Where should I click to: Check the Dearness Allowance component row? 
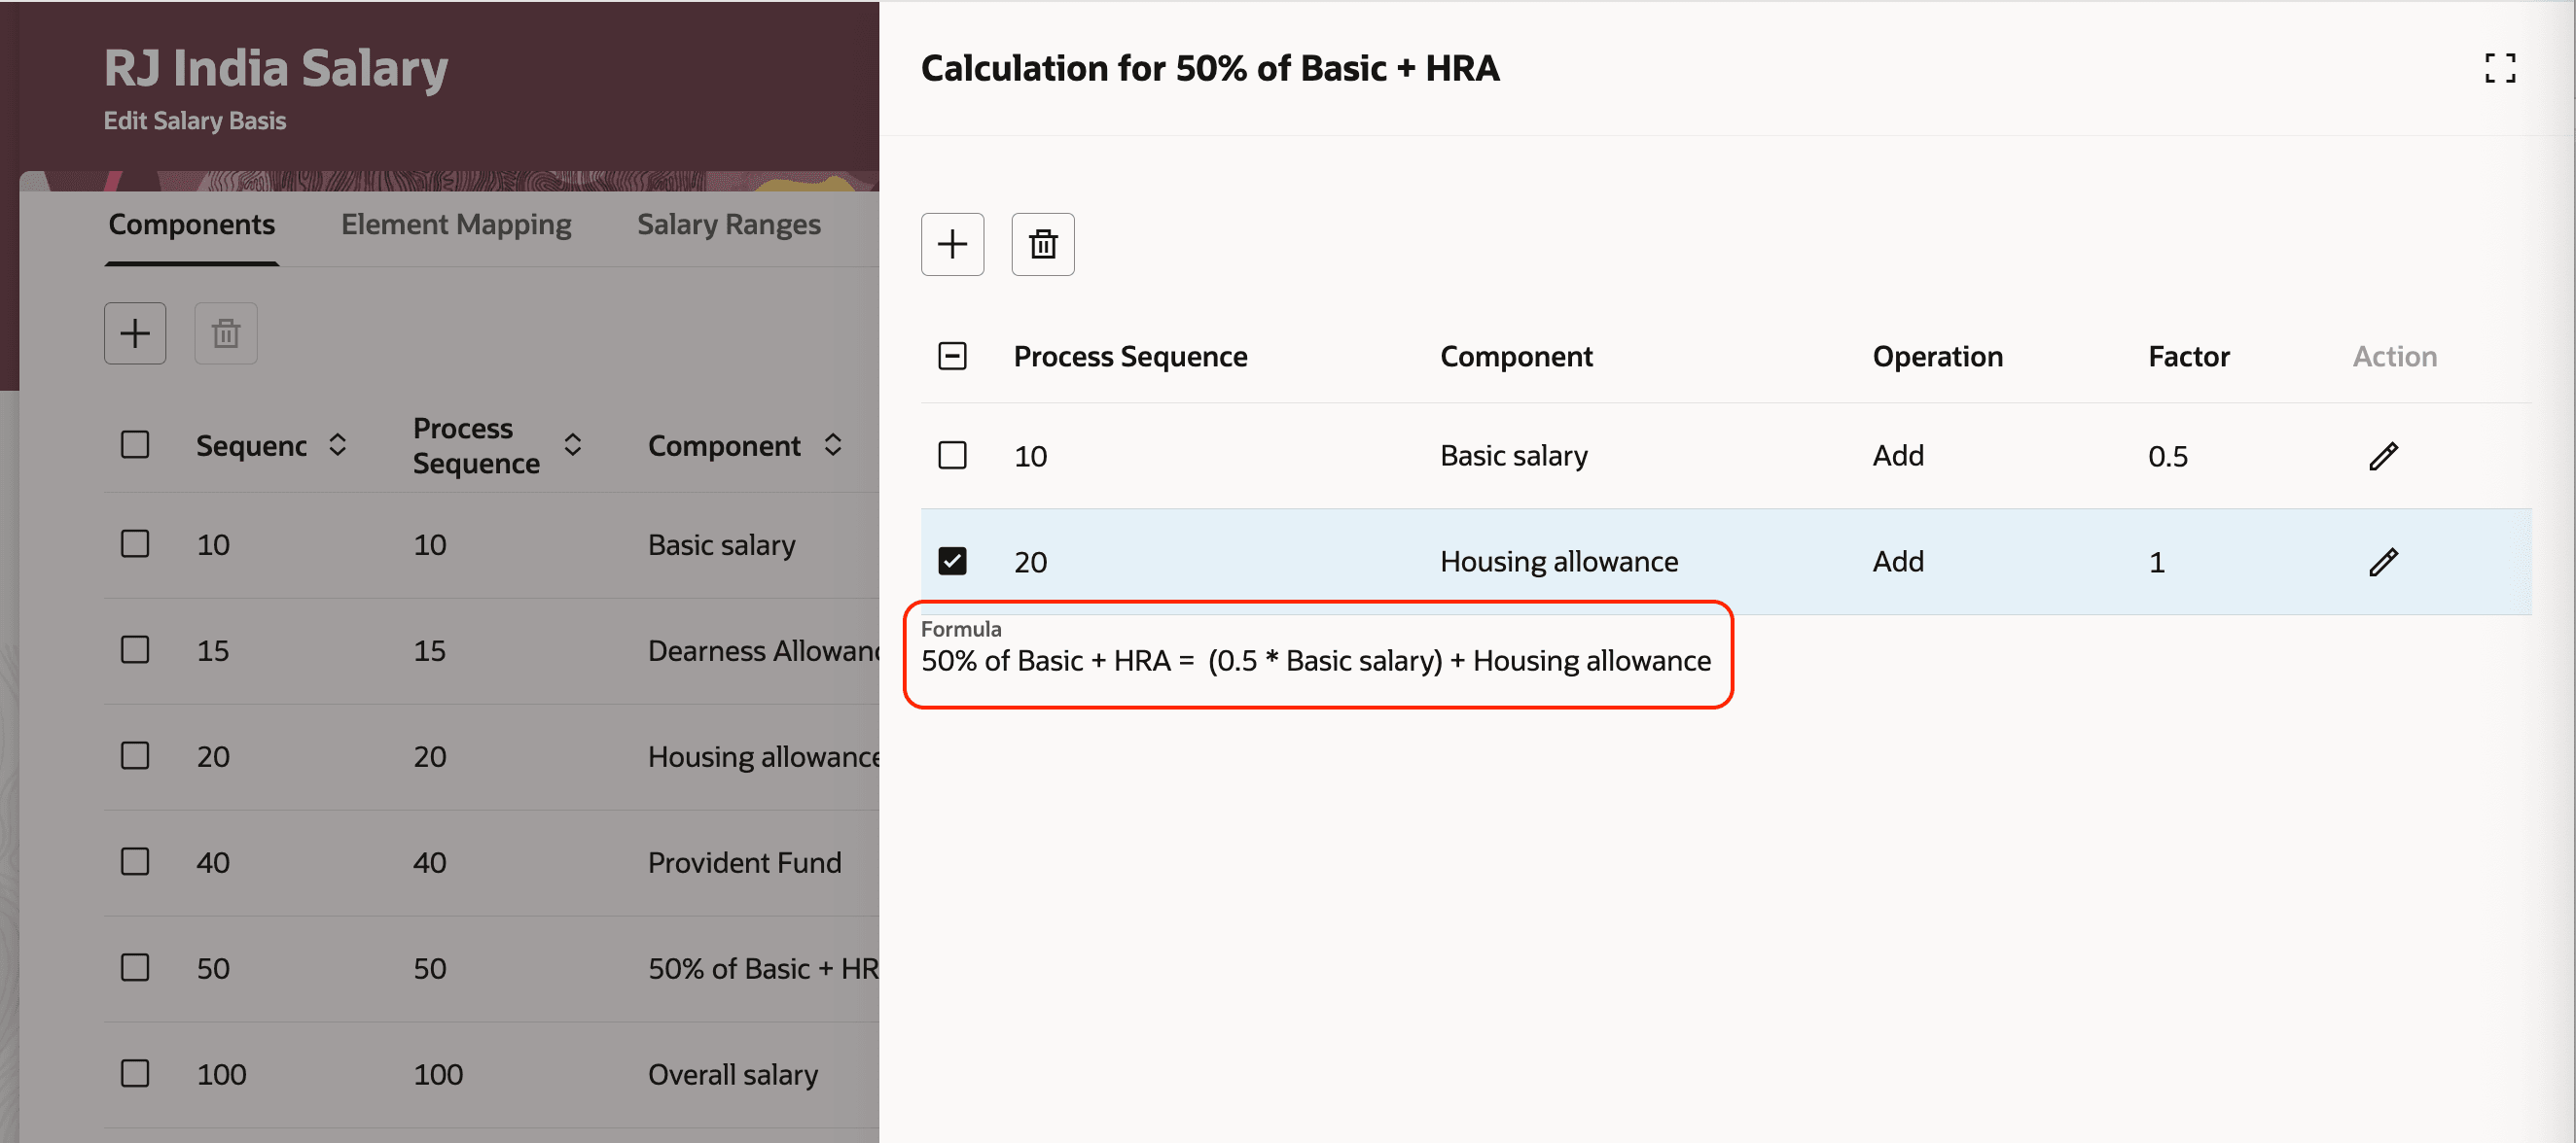(135, 649)
